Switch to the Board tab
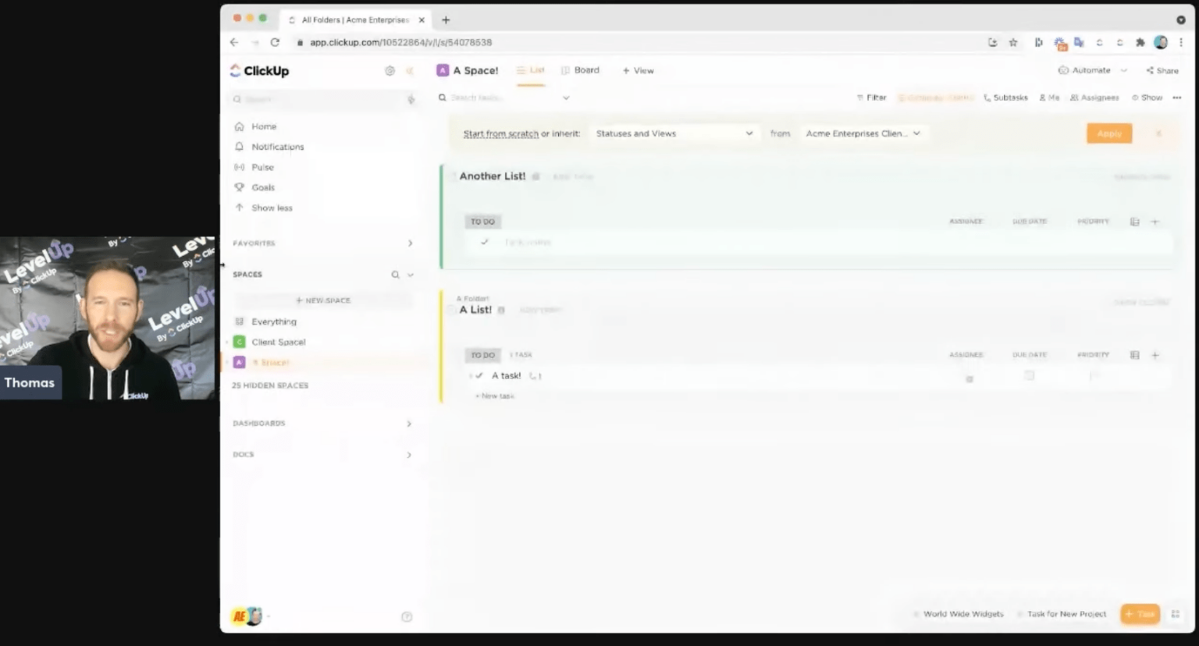Screen dimensions: 1199x646 click(x=581, y=70)
